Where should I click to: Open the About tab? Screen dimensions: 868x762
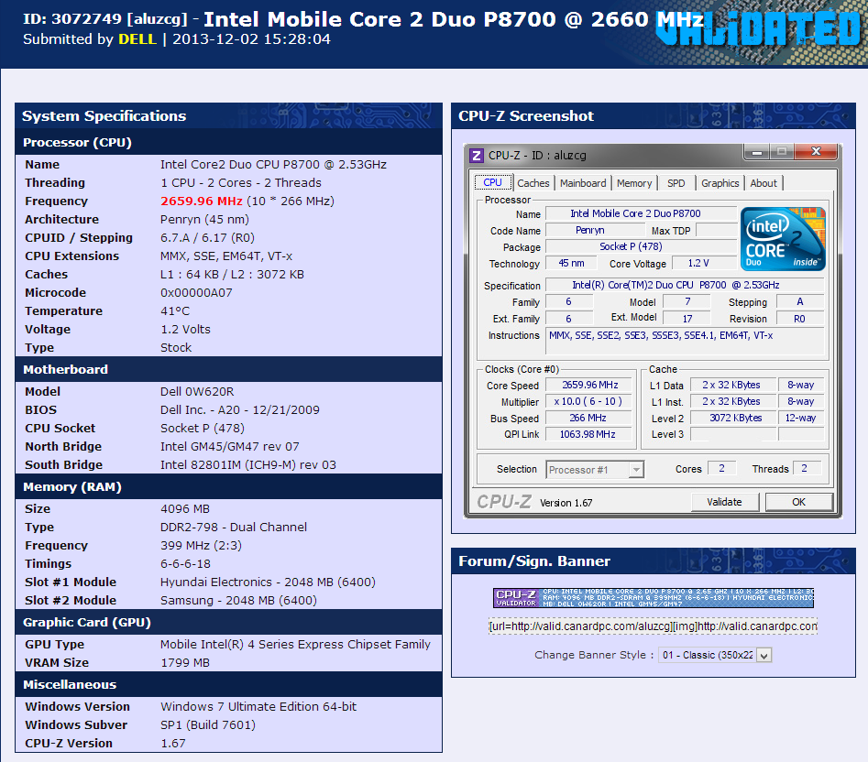click(x=764, y=183)
